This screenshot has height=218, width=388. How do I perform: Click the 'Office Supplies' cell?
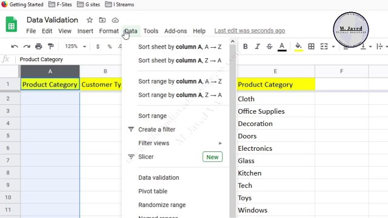pos(276,111)
